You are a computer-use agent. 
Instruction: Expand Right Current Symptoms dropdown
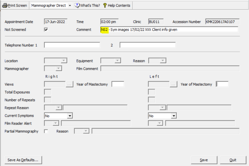click(x=70, y=116)
